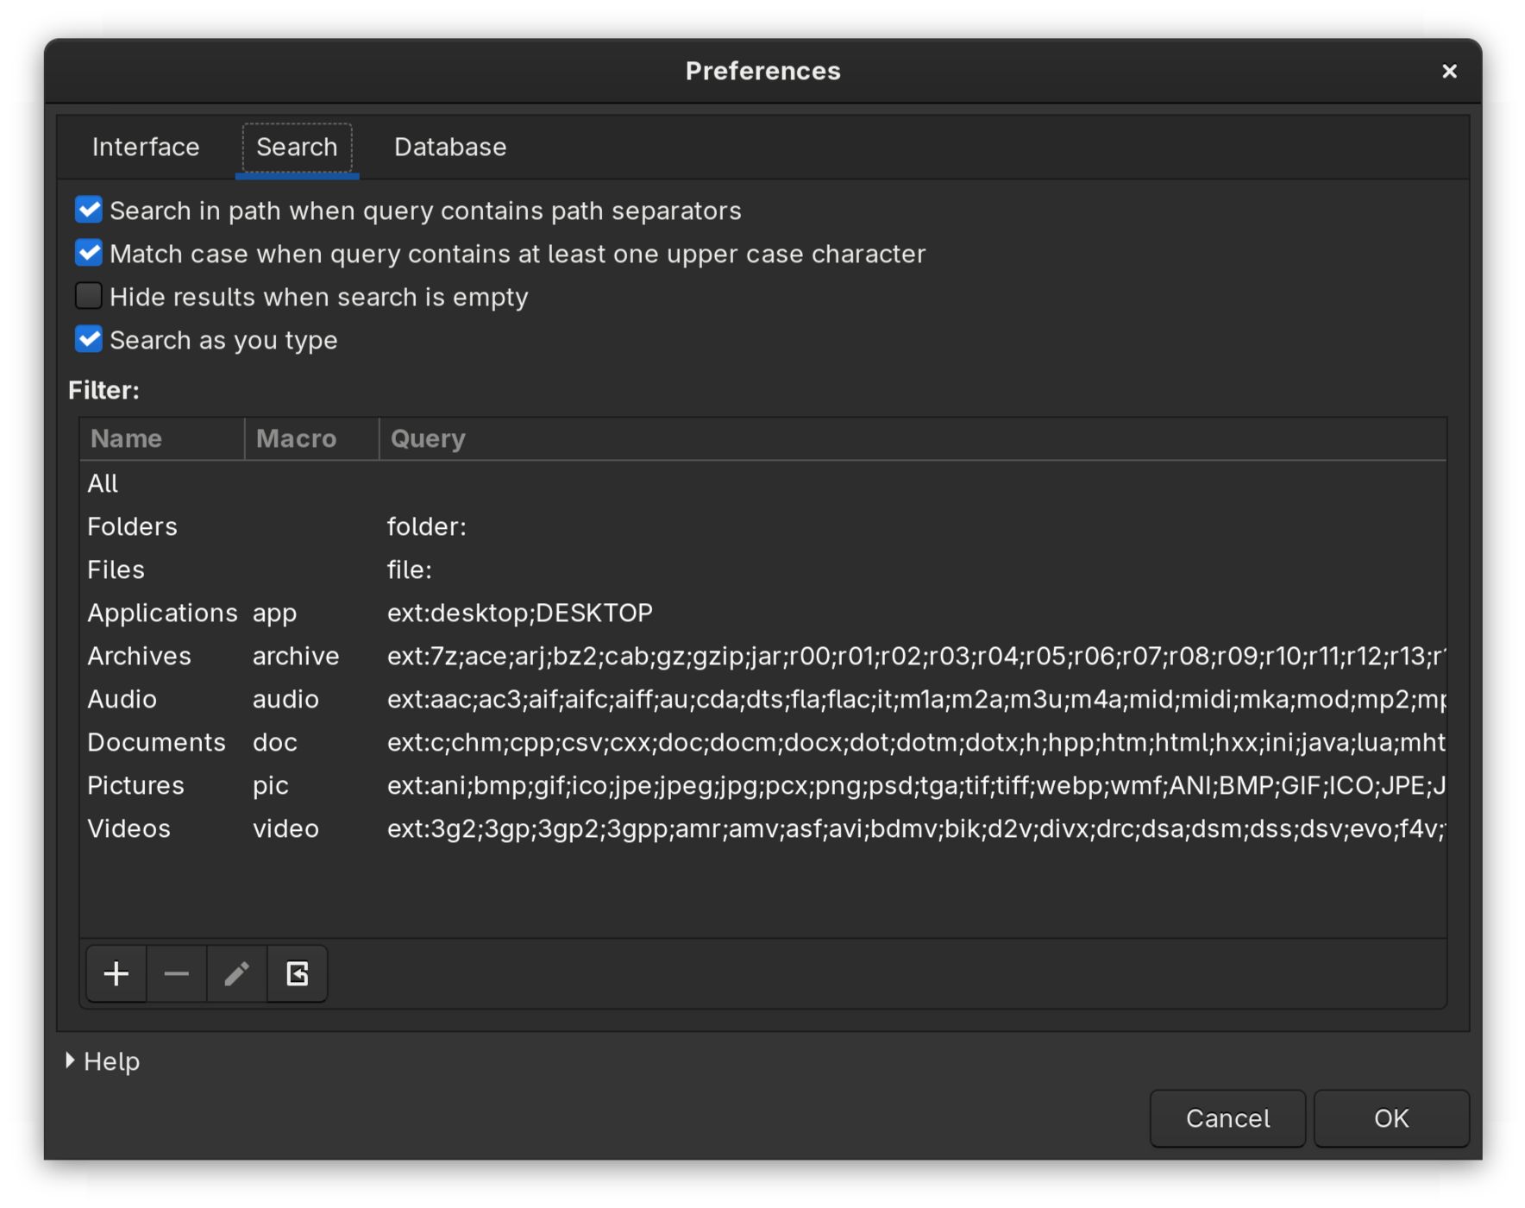The width and height of the screenshot is (1525, 1208).
Task: Add a new filter with the plus icon
Action: pos(116,973)
